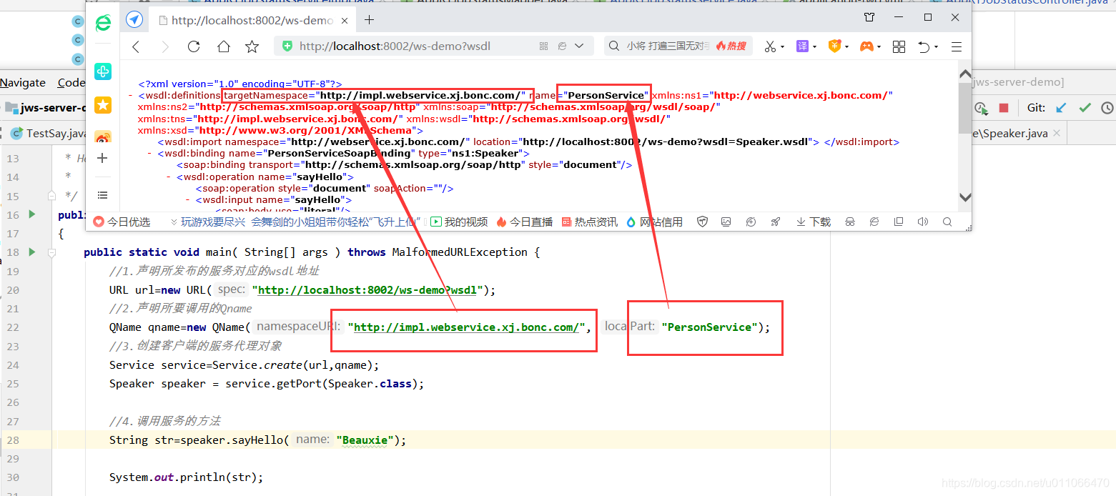Toggle the ad-block shield icon
This screenshot has width=1116, height=496.
coord(702,222)
